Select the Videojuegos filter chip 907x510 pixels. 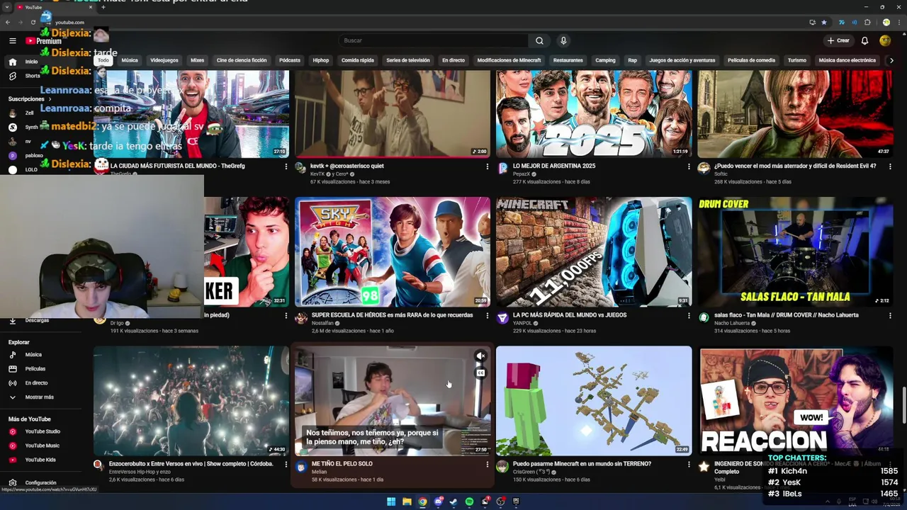point(164,60)
